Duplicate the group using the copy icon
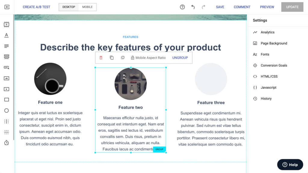308x173 pixels. coord(112,58)
